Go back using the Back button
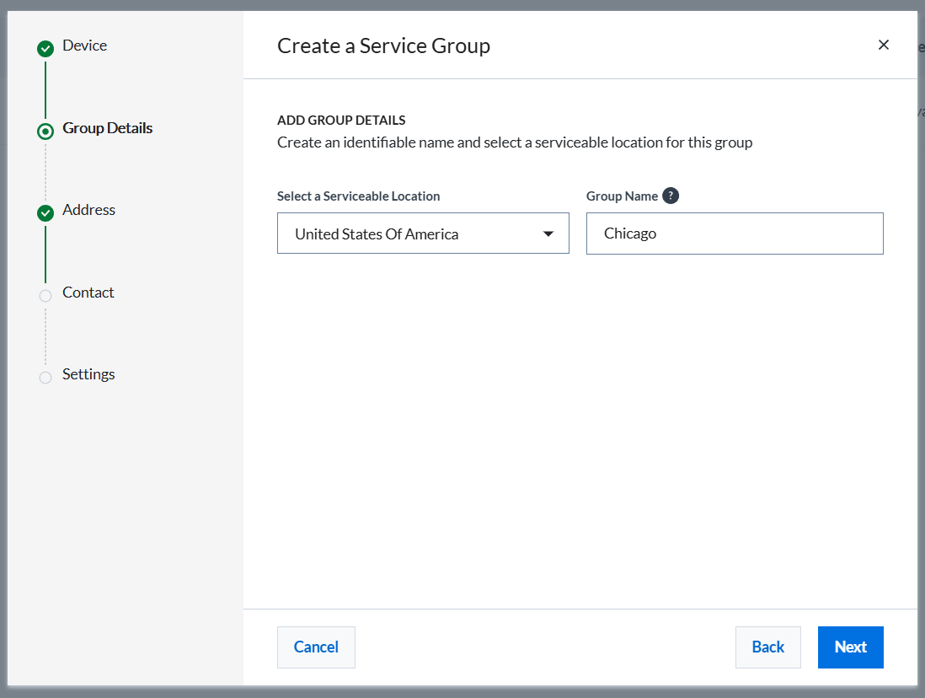 (x=767, y=647)
